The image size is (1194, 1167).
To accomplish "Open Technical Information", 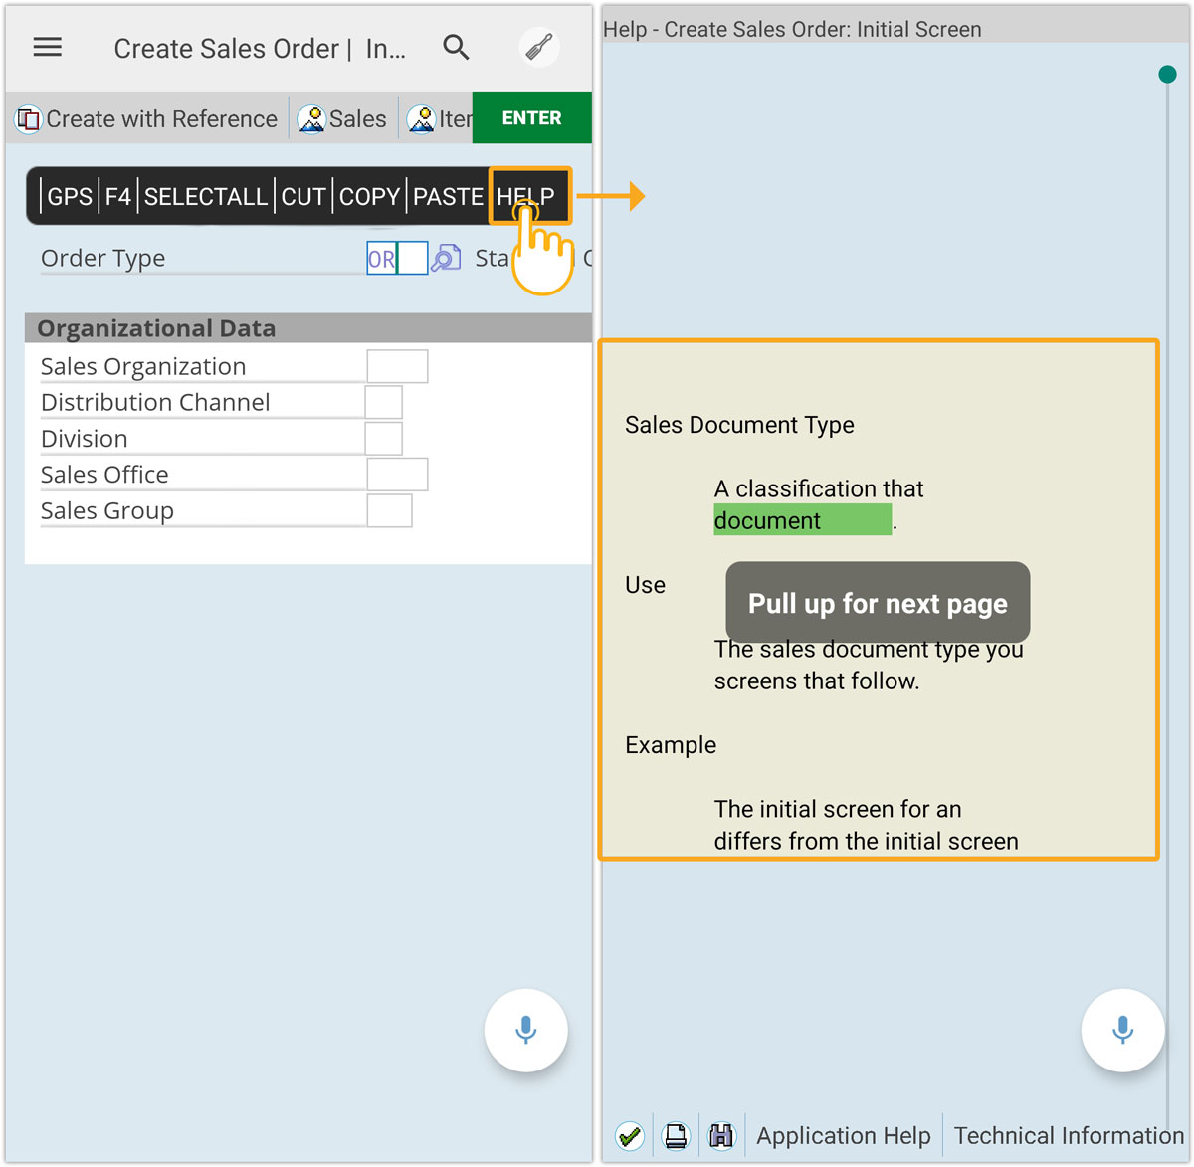I will coord(1068,1135).
